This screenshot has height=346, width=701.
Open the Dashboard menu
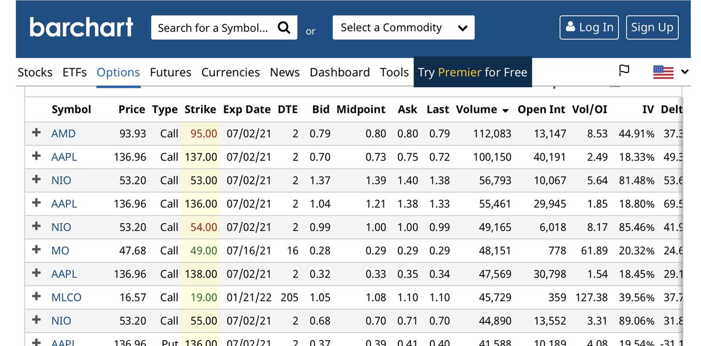(340, 72)
